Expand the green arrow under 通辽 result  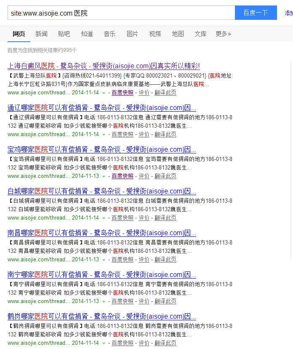coord(104,134)
